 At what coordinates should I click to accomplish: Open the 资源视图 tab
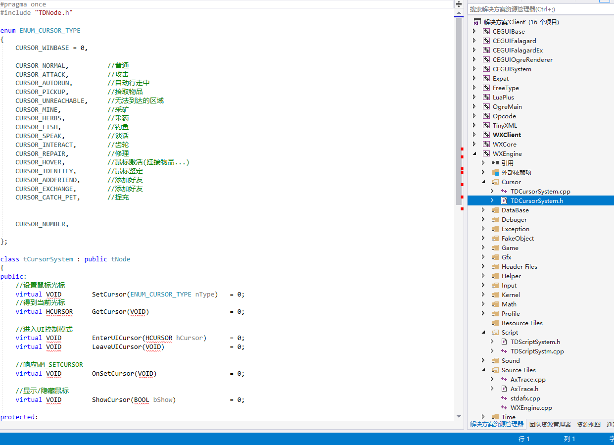click(x=588, y=424)
